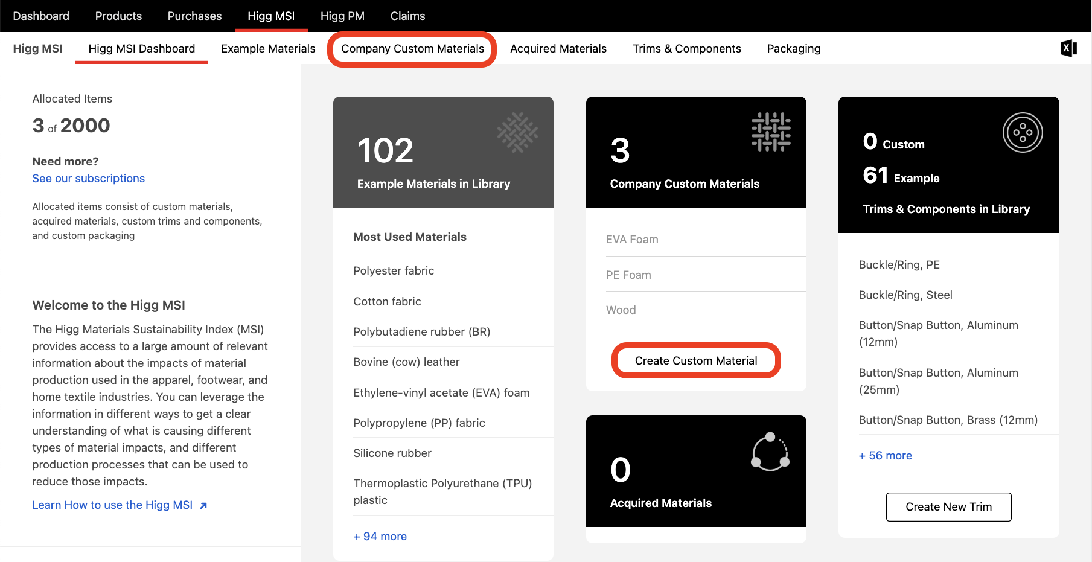The image size is (1092, 562).
Task: Open Learn How to use the Higg MSI link
Action: [x=112, y=505]
